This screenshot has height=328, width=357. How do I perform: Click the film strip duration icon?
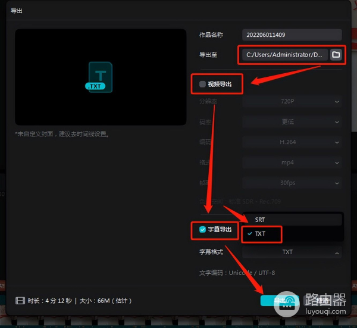[x=20, y=301]
